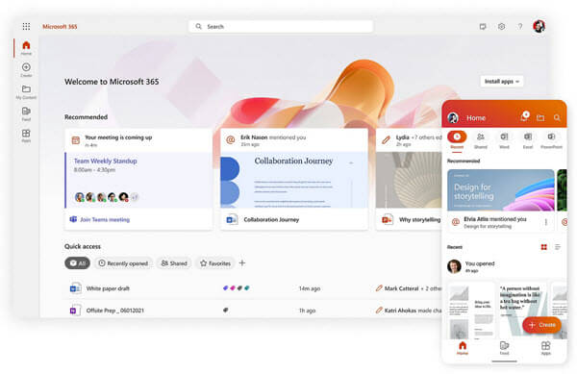This screenshot has width=577, height=374.
Task: Open the presentation screen icon in header
Action: 483,27
